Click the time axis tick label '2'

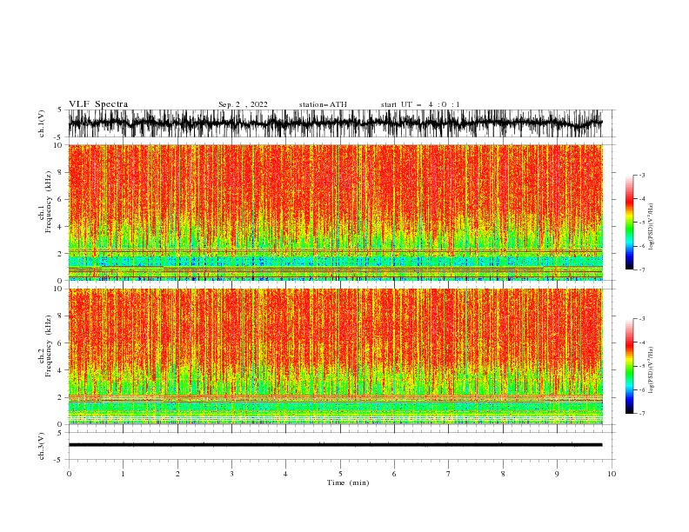pyautogui.click(x=177, y=474)
